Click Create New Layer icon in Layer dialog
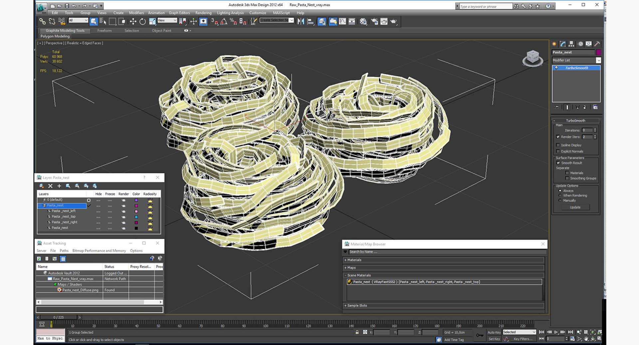Viewport: 639px width, 345px height. [x=41, y=186]
